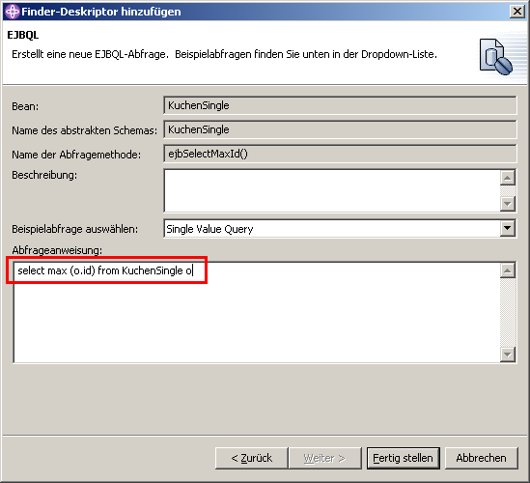Click the Bean: label
Viewport: 530px width, 483px height.
click(x=25, y=106)
